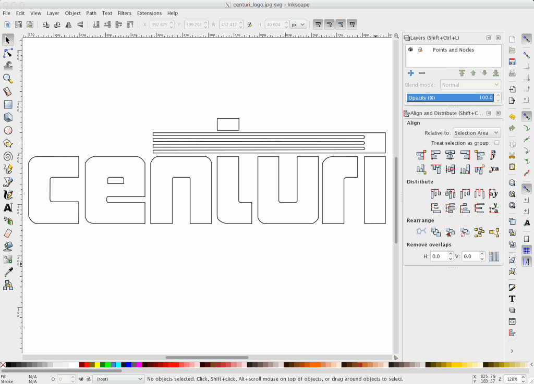Open the Blend mode Normal dropdown
The height and width of the screenshot is (384, 534).
[470, 85]
